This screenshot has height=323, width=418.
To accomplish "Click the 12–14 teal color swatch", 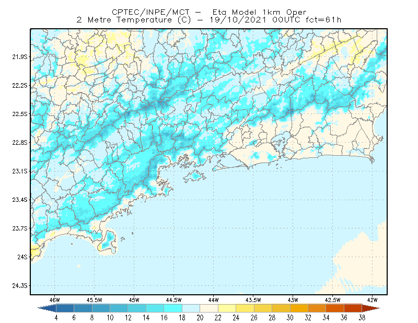I will click(x=137, y=308).
